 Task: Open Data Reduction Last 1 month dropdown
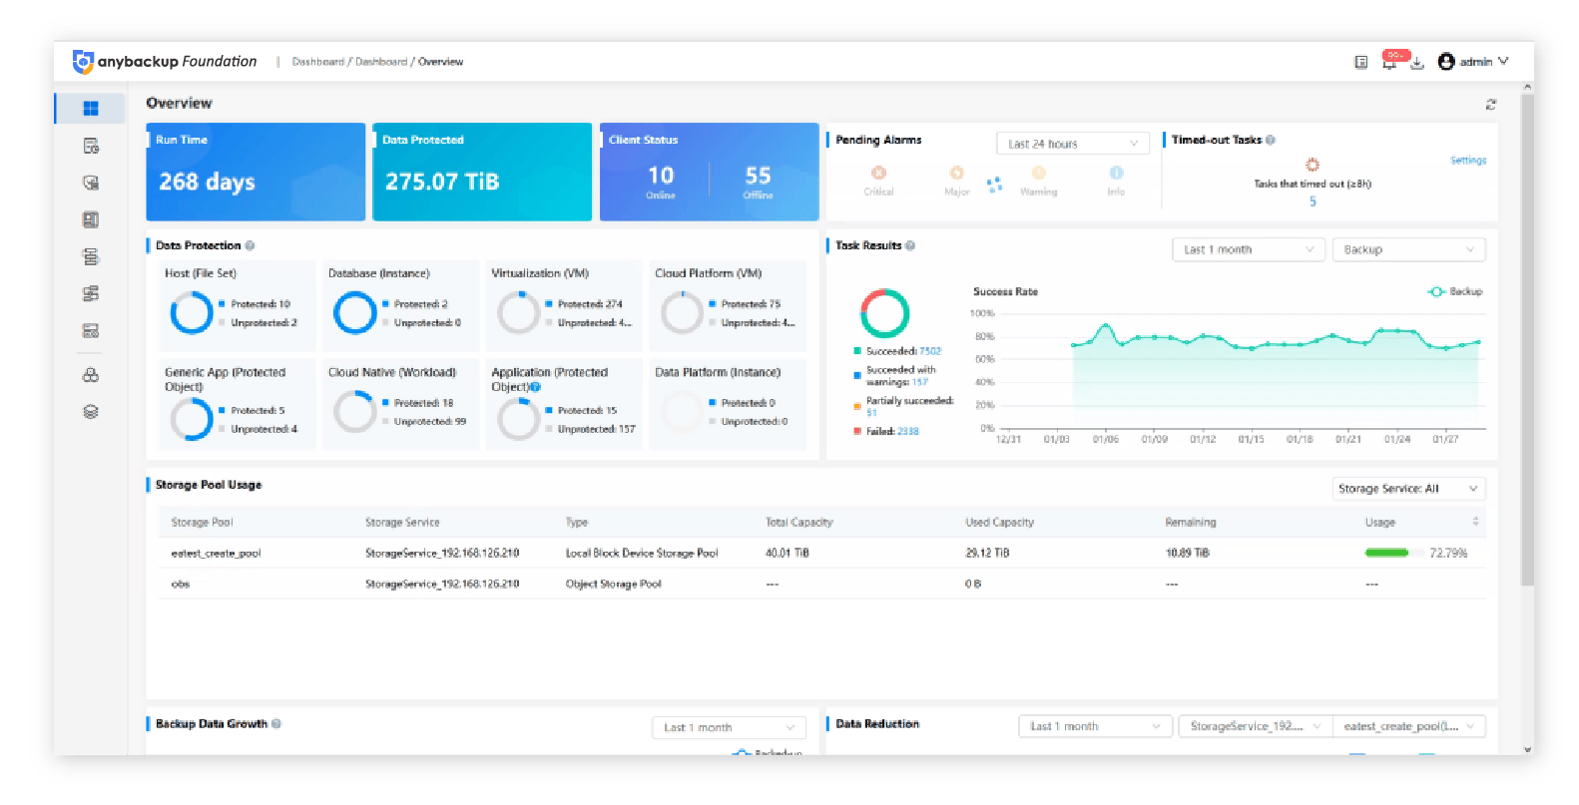(x=1095, y=726)
